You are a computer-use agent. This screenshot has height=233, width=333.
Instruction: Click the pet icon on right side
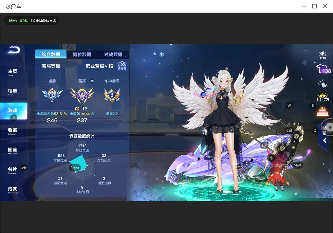[x=323, y=84]
